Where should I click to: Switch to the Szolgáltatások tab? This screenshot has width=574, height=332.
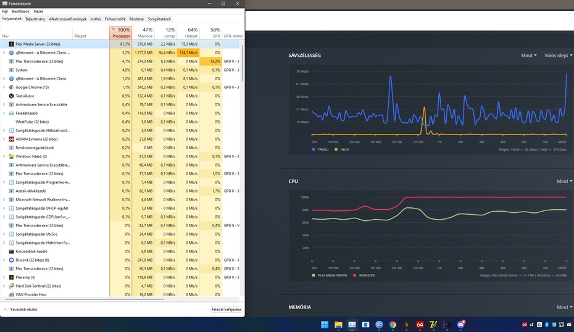tap(159, 19)
